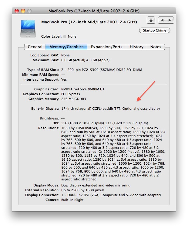The width and height of the screenshot is (188, 228).
Task: Go to next model with right arrow
Action: click(170, 20)
